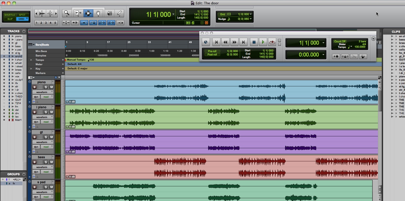
Task: Solo the bass track
Action: (46, 162)
